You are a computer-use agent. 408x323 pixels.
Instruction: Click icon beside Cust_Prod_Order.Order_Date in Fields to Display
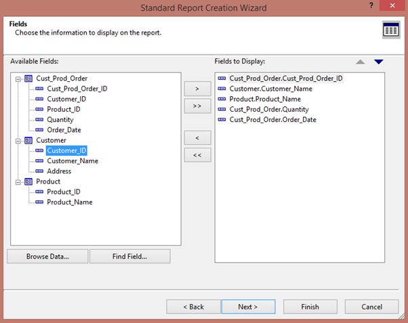tap(222, 120)
